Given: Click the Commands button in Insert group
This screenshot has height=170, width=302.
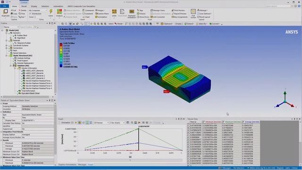Looking at the screenshot, I should tap(88, 10).
